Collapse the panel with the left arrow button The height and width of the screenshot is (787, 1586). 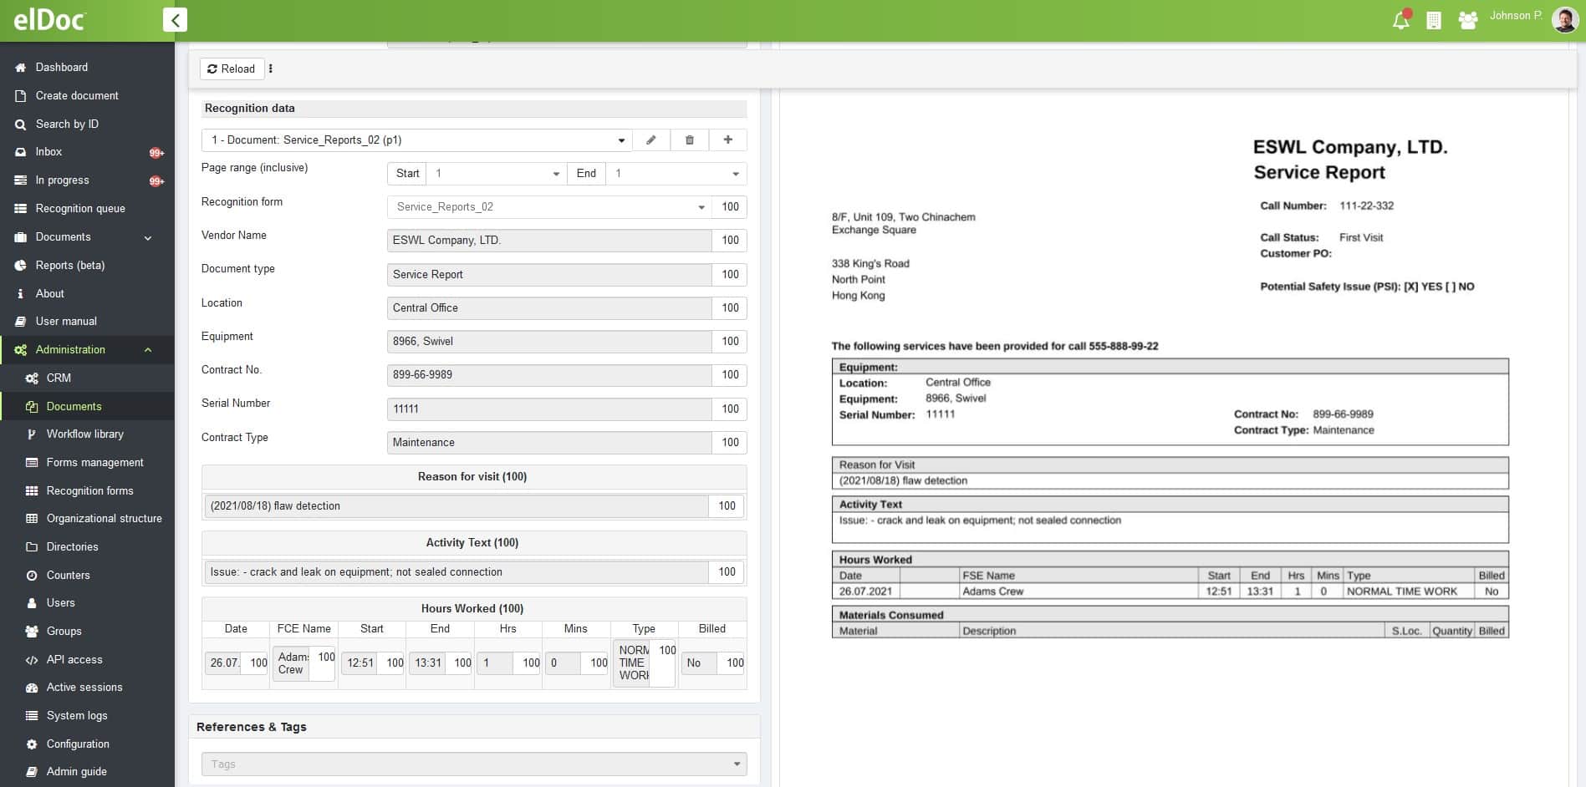coord(175,19)
